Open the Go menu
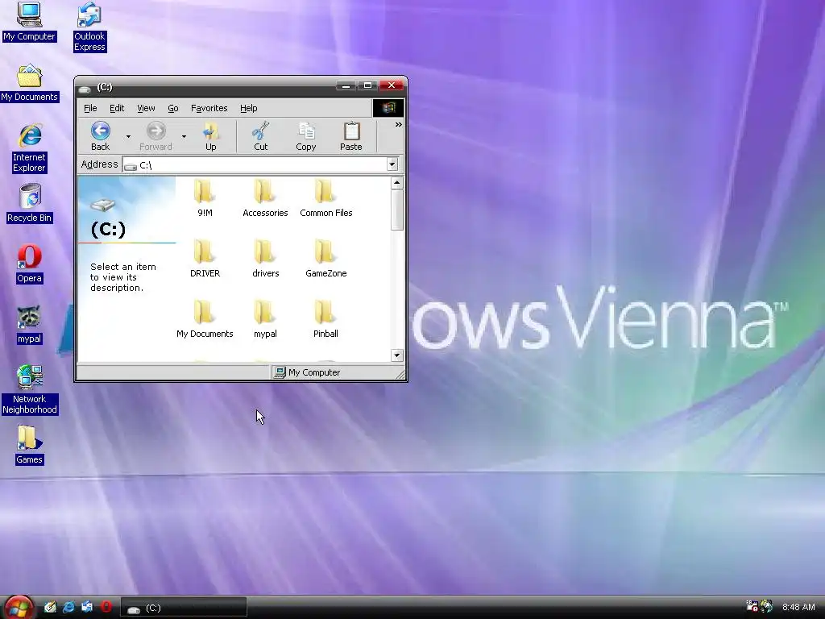This screenshot has height=619, width=825. [173, 108]
